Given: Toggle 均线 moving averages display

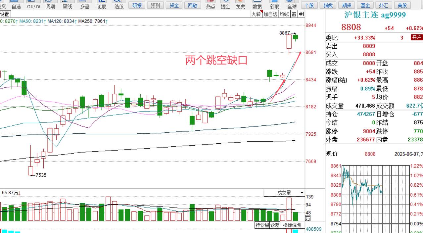Looking at the screenshot, I should click(284, 14).
